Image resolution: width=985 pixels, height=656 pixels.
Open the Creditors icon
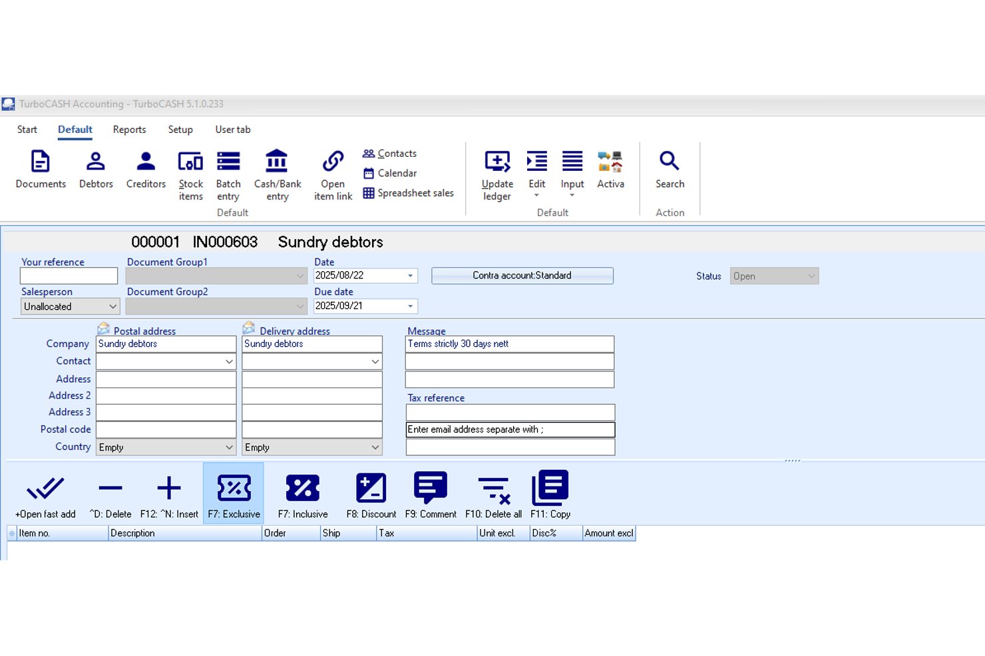point(146,169)
